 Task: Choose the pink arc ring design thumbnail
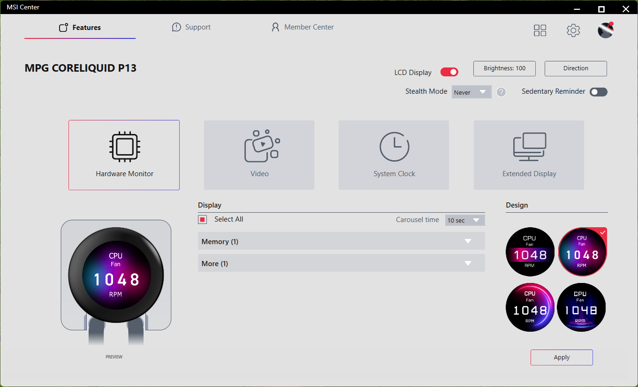(x=530, y=307)
